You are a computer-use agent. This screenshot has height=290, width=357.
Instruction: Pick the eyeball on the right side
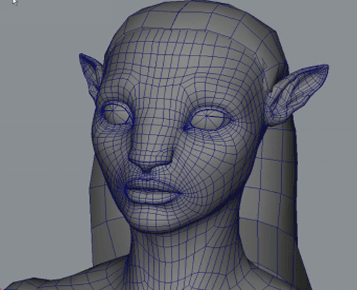(207, 120)
